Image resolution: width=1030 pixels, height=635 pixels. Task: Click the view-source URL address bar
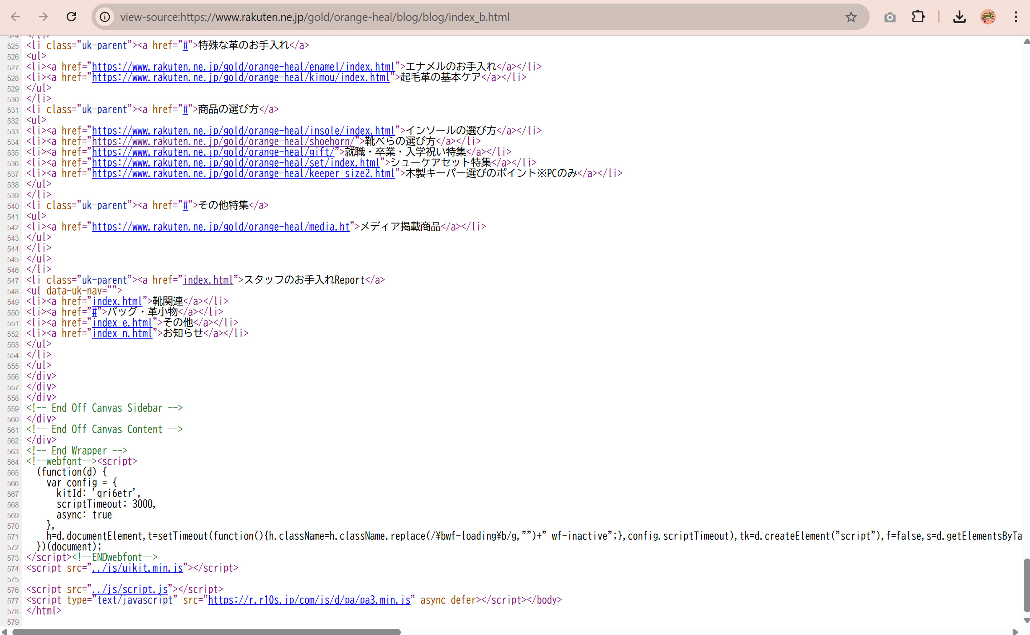pos(444,17)
